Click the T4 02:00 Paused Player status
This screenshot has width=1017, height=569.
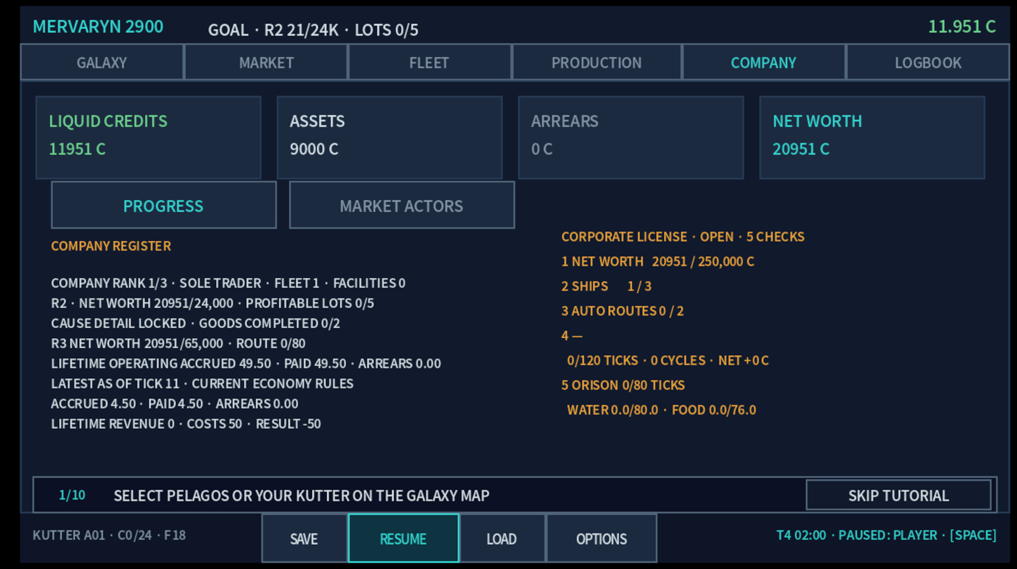886,535
